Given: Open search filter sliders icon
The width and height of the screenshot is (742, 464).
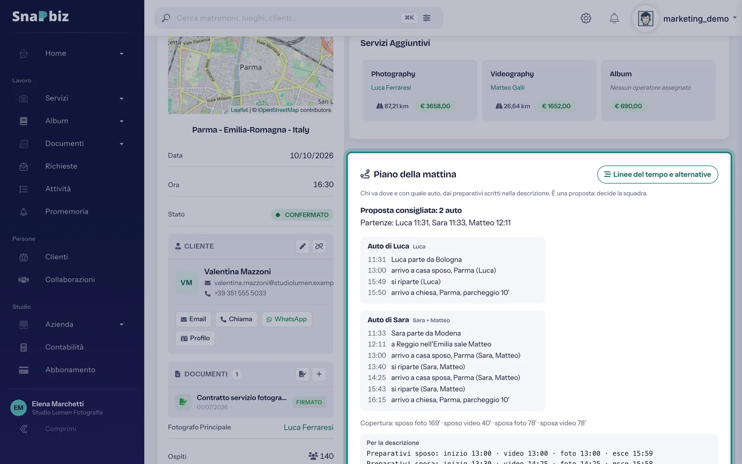Looking at the screenshot, I should tap(427, 18).
